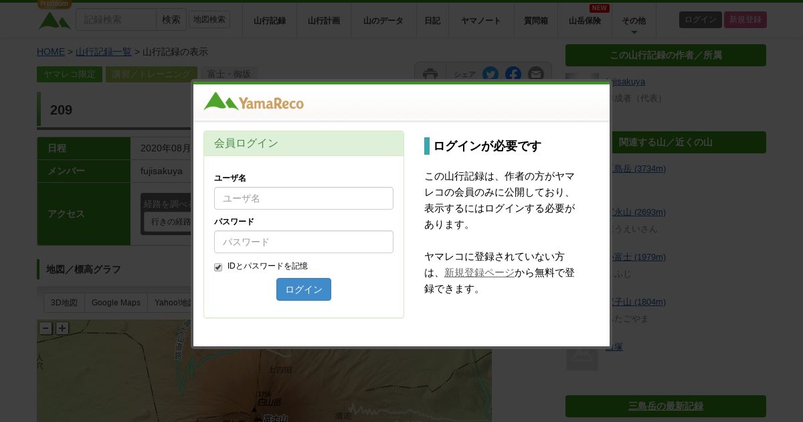Focus the ユーザ名 input field
The image size is (803, 422).
(x=304, y=198)
